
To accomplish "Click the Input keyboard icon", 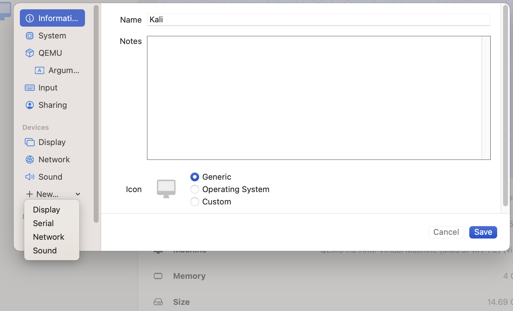I will [30, 88].
